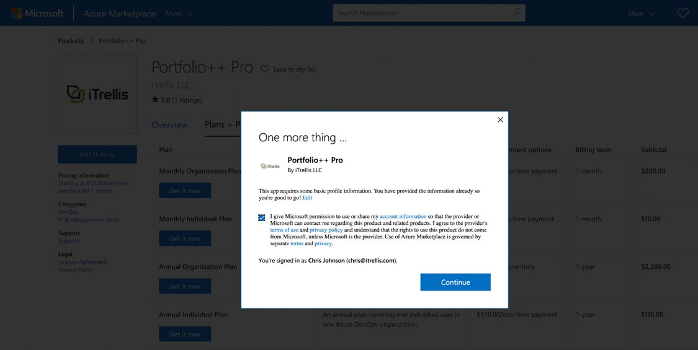The width and height of the screenshot is (698, 350).
Task: Close the One more thing dialog
Action: [500, 120]
